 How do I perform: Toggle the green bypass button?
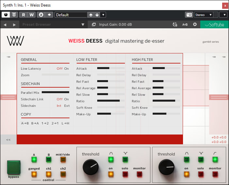point(14,167)
